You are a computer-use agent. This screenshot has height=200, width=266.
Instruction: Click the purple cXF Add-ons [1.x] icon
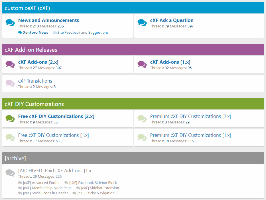142,65
